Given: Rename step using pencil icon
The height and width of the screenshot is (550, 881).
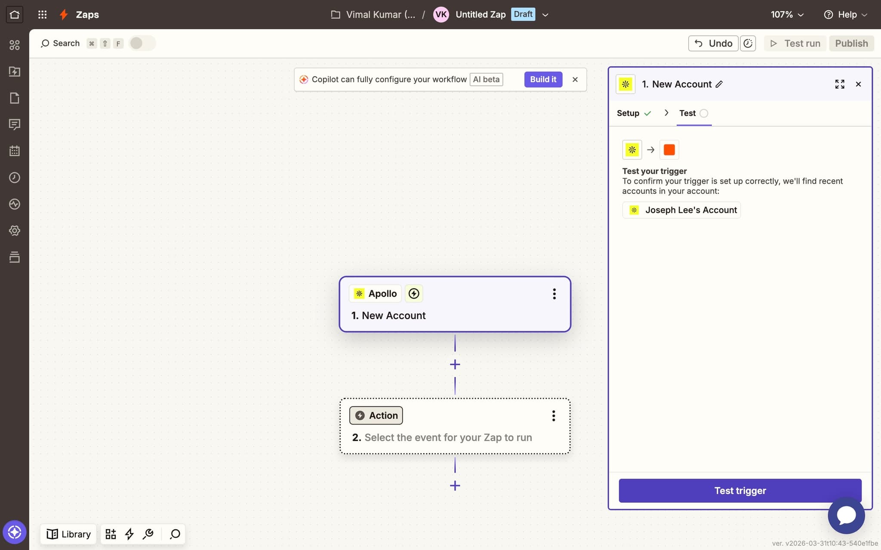Looking at the screenshot, I should point(719,84).
